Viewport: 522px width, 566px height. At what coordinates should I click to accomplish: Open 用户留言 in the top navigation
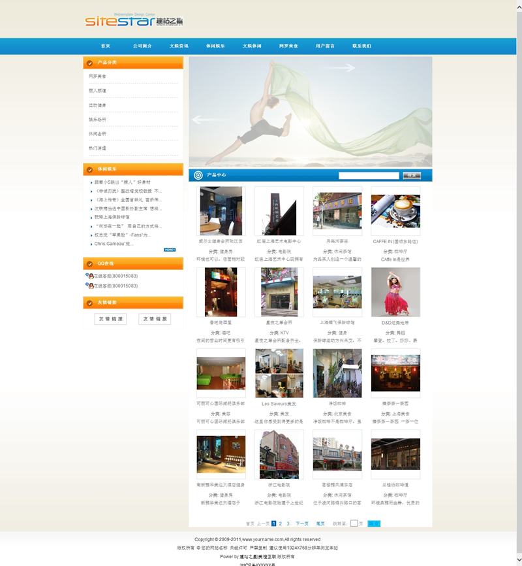[325, 46]
